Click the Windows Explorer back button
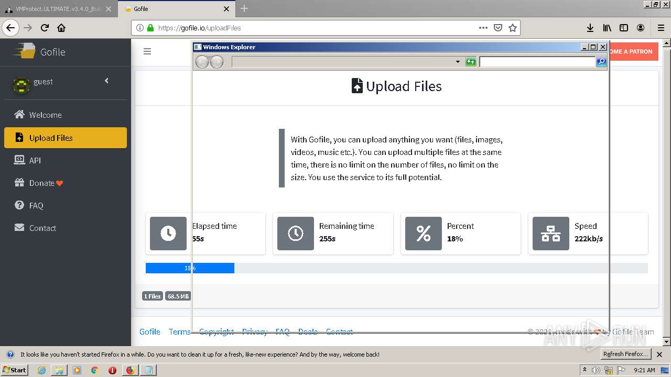 click(202, 62)
